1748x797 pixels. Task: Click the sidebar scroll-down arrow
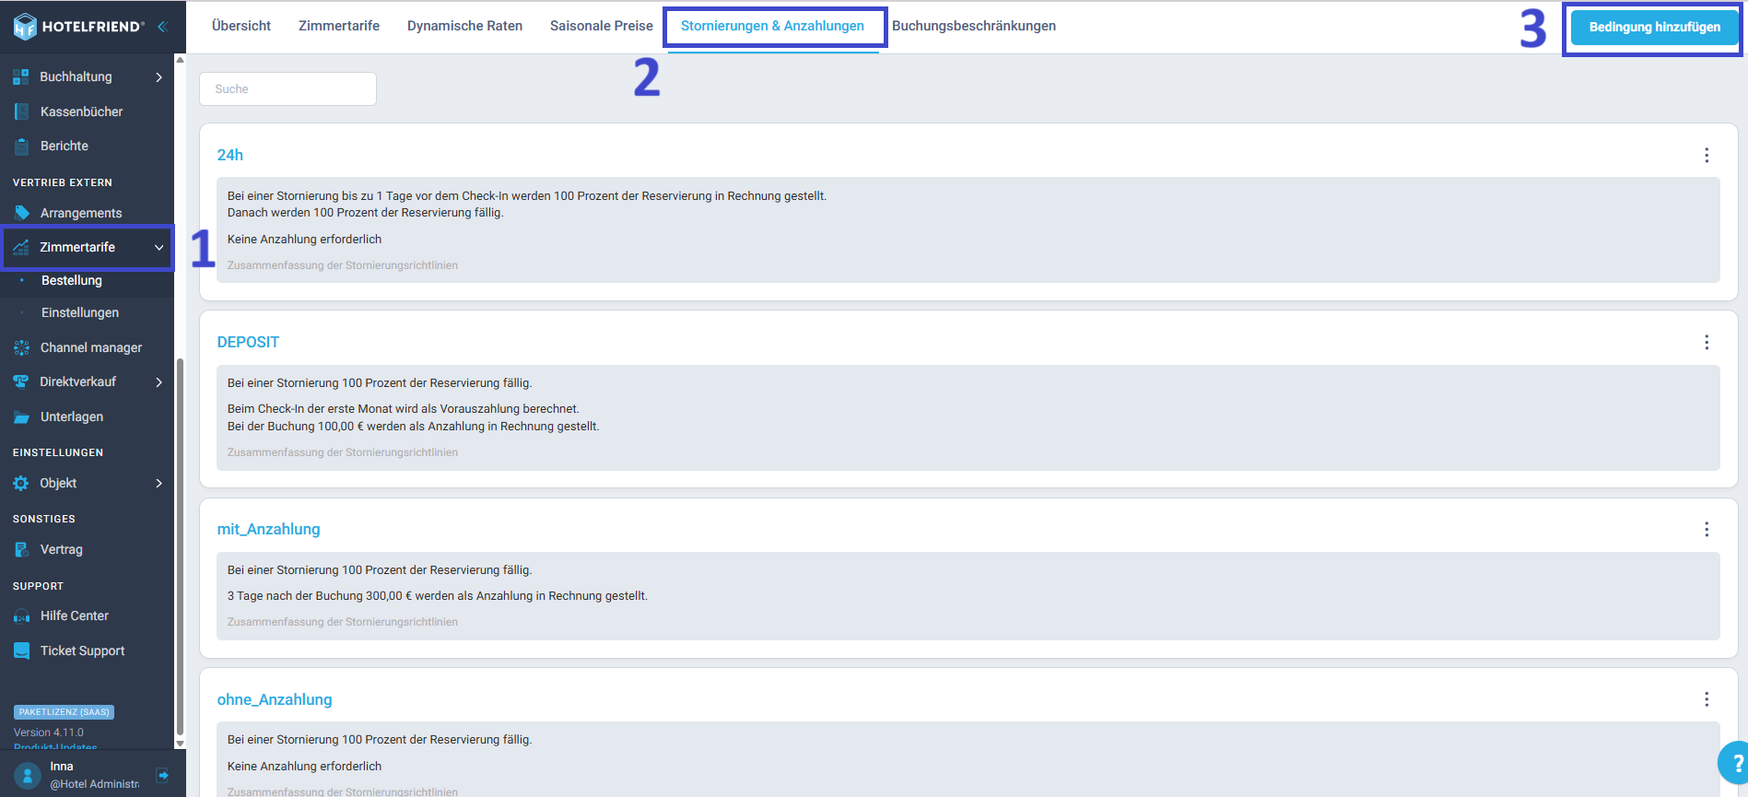[180, 743]
